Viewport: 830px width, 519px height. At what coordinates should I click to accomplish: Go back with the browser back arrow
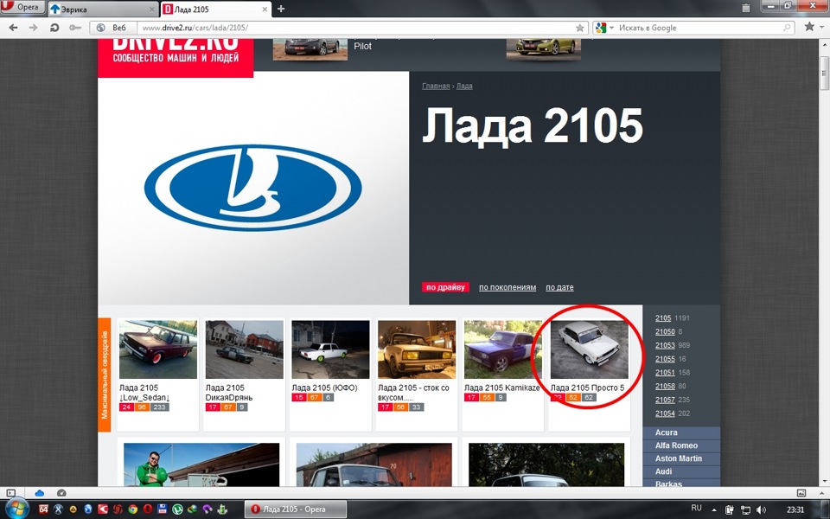tap(13, 28)
